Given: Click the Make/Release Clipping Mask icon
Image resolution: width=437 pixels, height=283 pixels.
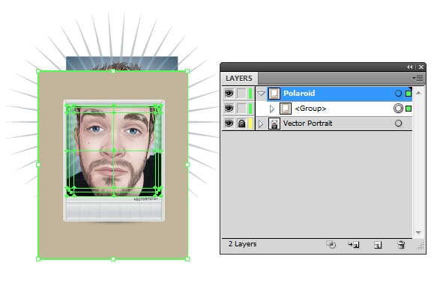Looking at the screenshot, I should 331,245.
